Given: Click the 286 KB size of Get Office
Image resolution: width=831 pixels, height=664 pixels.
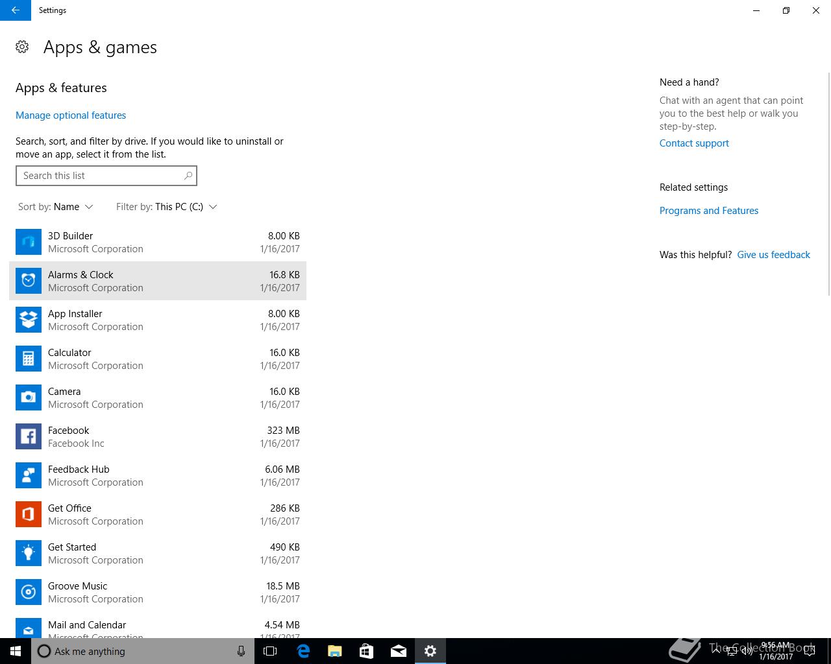Looking at the screenshot, I should tap(285, 508).
